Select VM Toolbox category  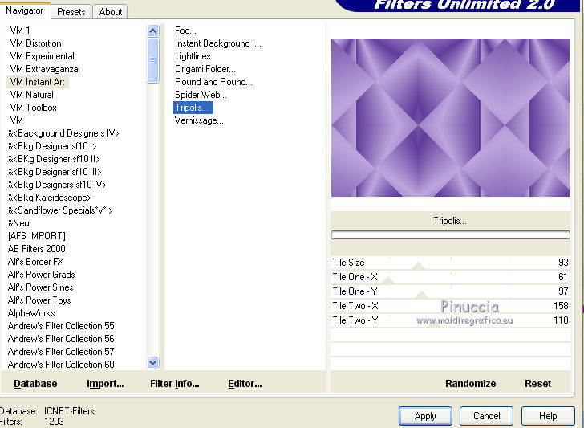[x=34, y=108]
